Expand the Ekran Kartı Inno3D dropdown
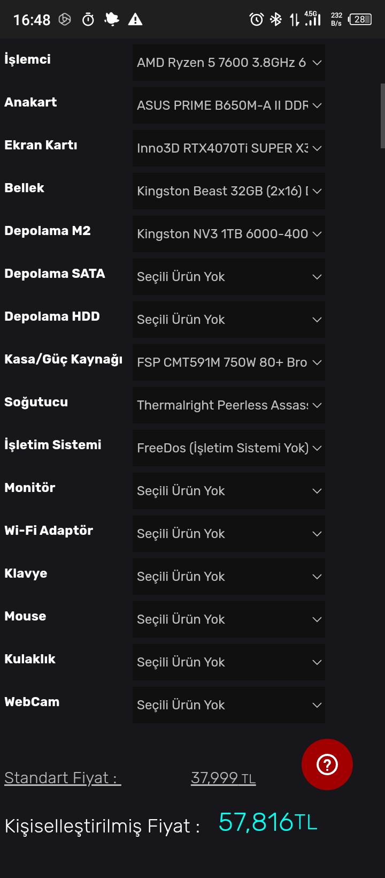Viewport: 385px width, 878px height. [228, 148]
